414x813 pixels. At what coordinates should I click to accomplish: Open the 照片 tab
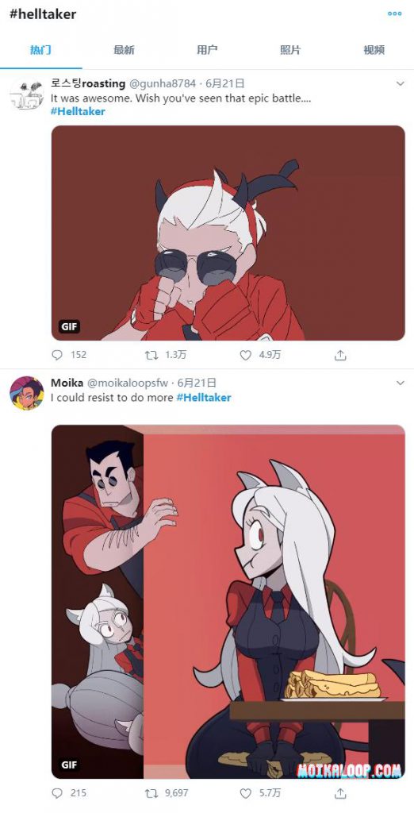(x=290, y=50)
